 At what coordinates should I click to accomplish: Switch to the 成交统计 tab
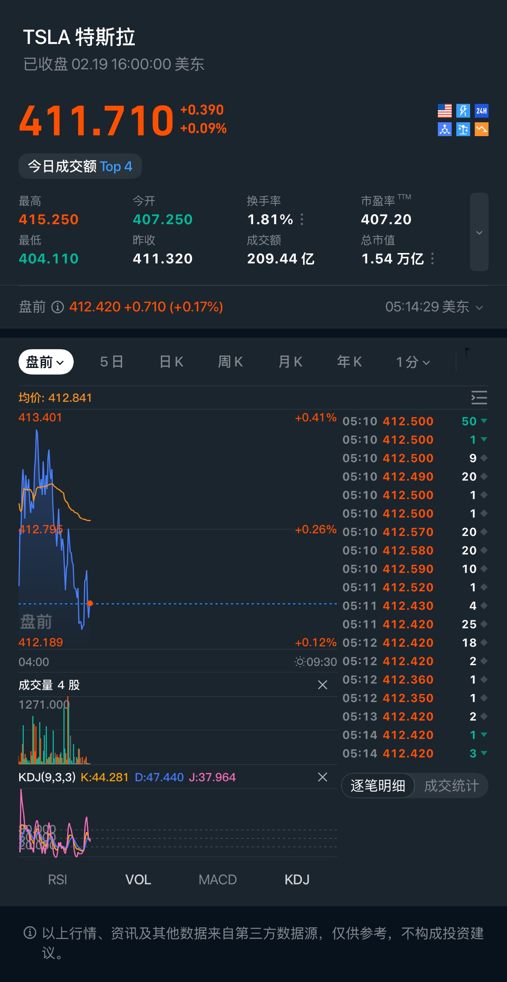[x=451, y=786]
